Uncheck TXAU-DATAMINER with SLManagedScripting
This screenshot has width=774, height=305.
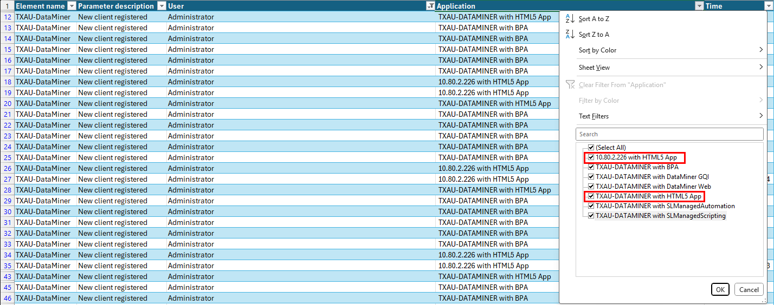[591, 216]
